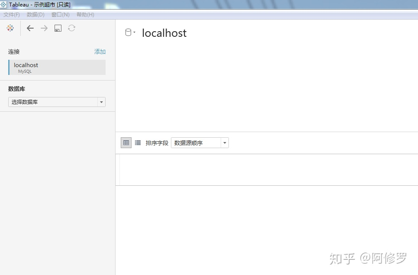The height and width of the screenshot is (275, 418).
Task: Open the 数据(D) menu
Action: coord(35,14)
